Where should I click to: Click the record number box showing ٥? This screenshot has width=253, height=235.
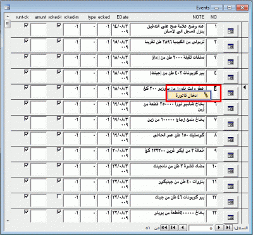[202, 228]
